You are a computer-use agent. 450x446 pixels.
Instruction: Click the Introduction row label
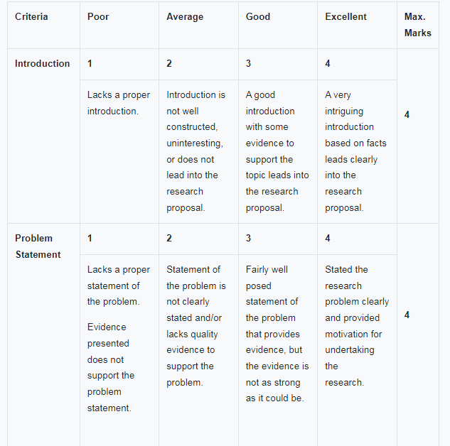pos(43,63)
